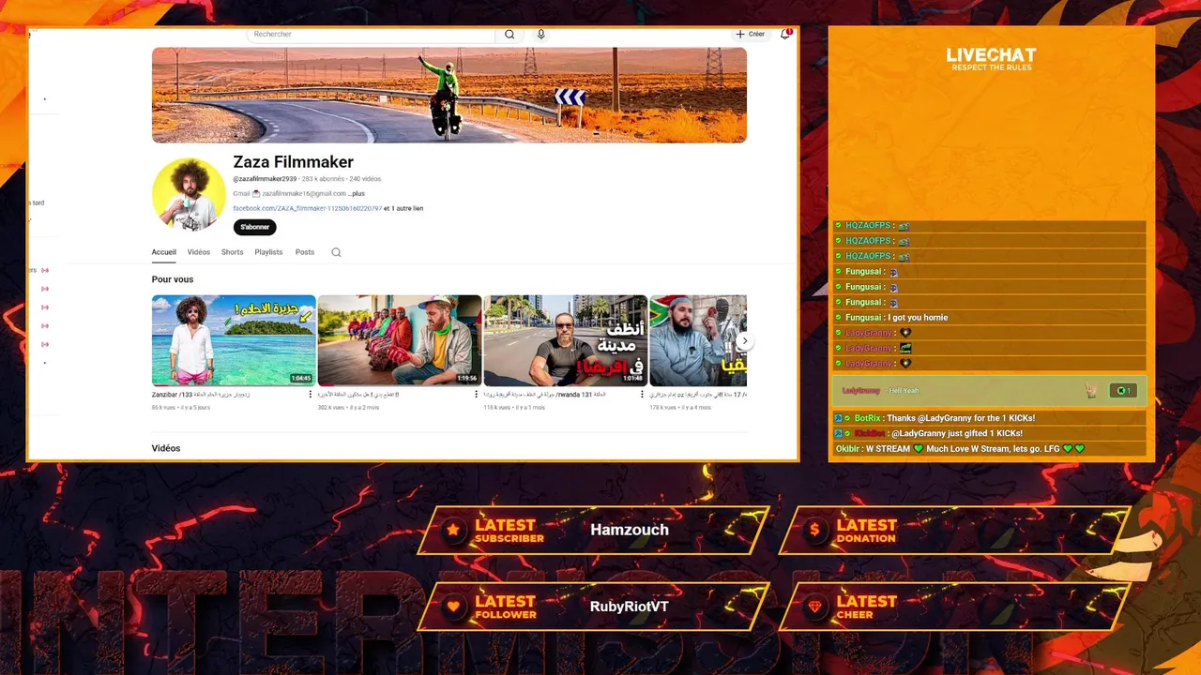Click the Zaza Filmmaker profile avatar
Viewport: 1201px width, 675px height.
[x=189, y=194]
